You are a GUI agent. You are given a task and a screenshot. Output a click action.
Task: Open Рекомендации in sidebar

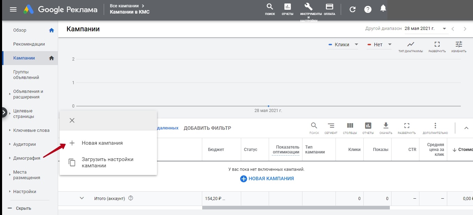pos(29,44)
